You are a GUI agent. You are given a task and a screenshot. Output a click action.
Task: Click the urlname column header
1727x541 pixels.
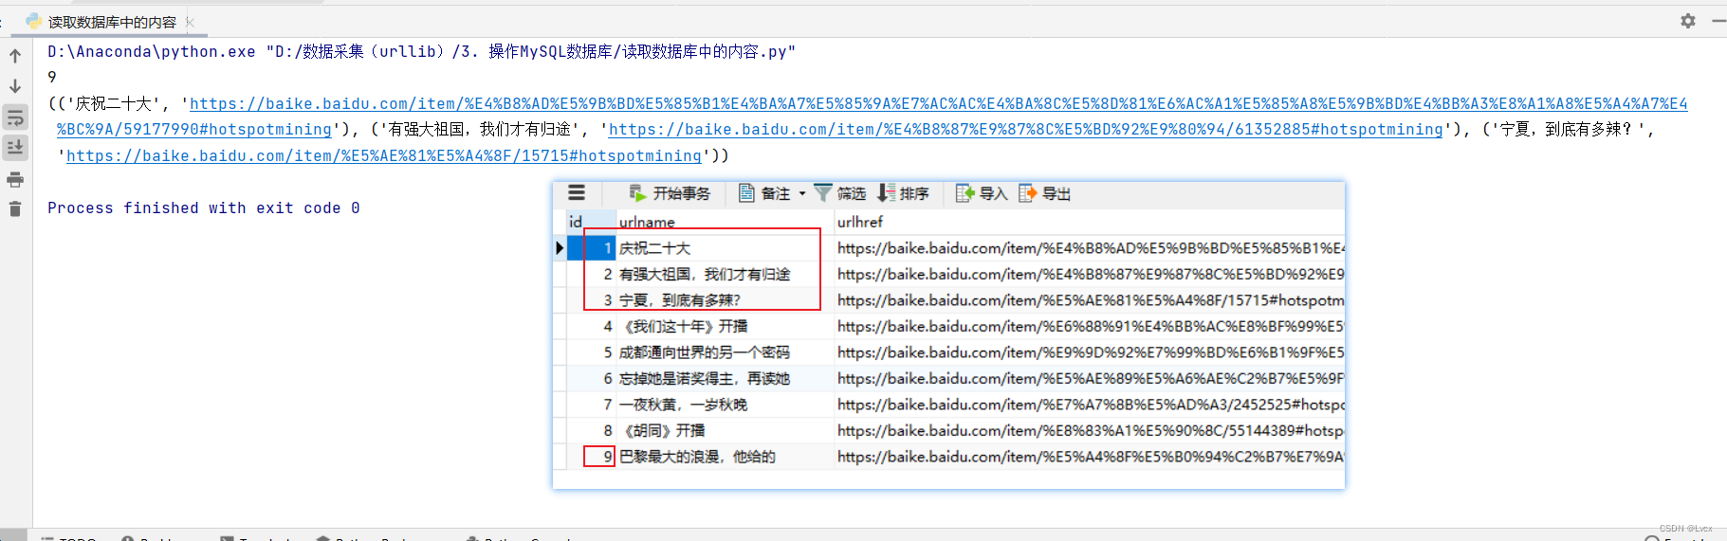(725, 222)
